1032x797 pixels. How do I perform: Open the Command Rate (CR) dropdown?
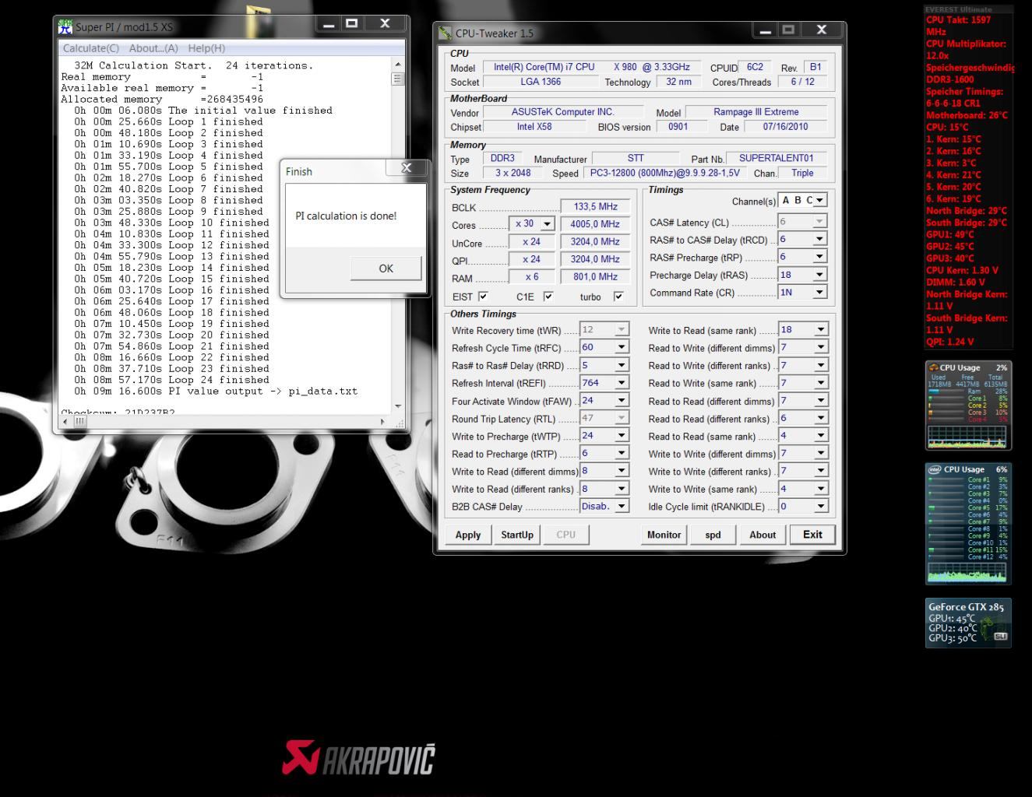tap(819, 293)
